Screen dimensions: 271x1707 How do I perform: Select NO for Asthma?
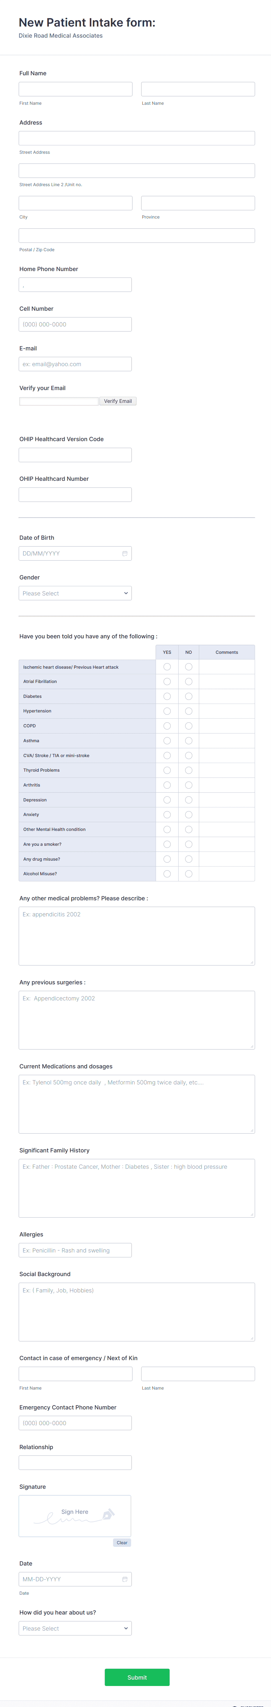[x=189, y=740]
